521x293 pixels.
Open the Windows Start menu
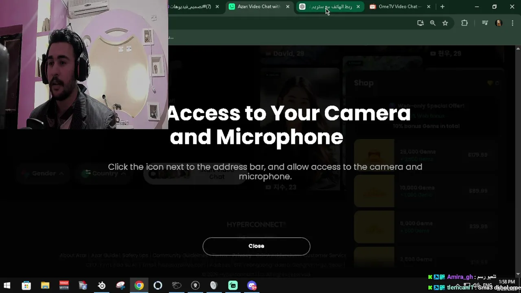(7, 286)
